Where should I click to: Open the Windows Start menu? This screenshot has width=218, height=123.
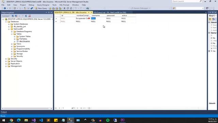click(4, 120)
